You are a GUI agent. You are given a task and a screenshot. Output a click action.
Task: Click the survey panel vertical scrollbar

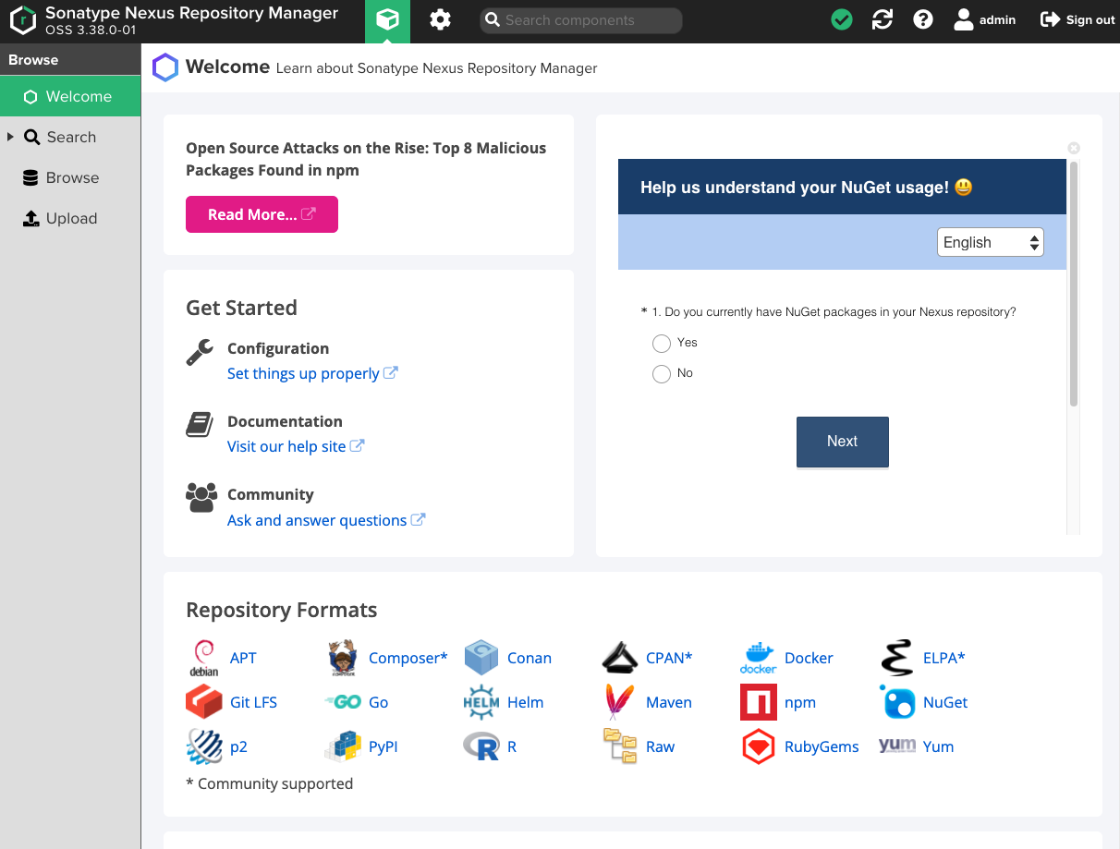1074,284
